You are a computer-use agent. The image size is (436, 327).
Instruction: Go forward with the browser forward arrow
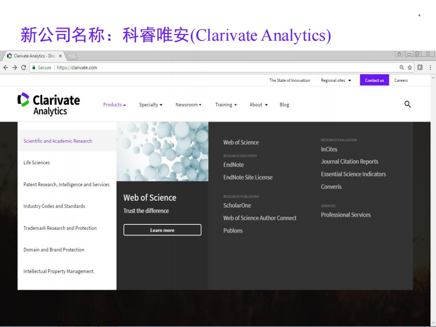15,68
